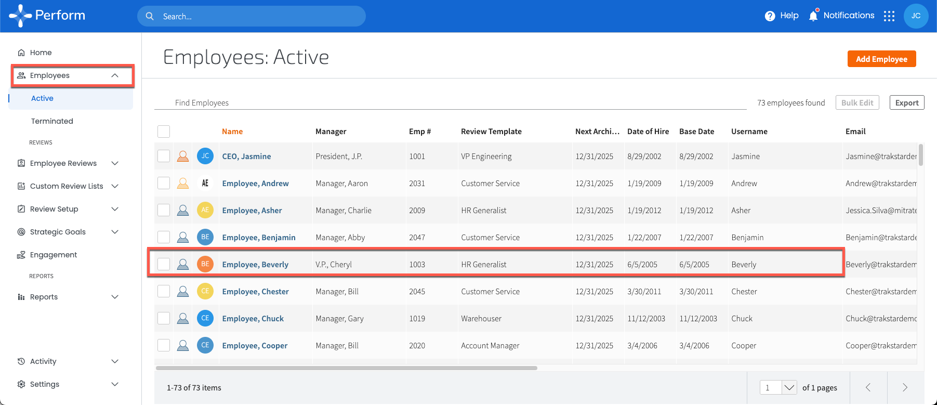Image resolution: width=937 pixels, height=405 pixels.
Task: Click the orange person icon for Jasmine CEO
Action: 183,156
